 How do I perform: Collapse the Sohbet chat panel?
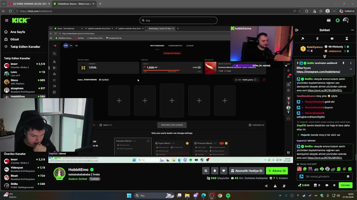297,30
